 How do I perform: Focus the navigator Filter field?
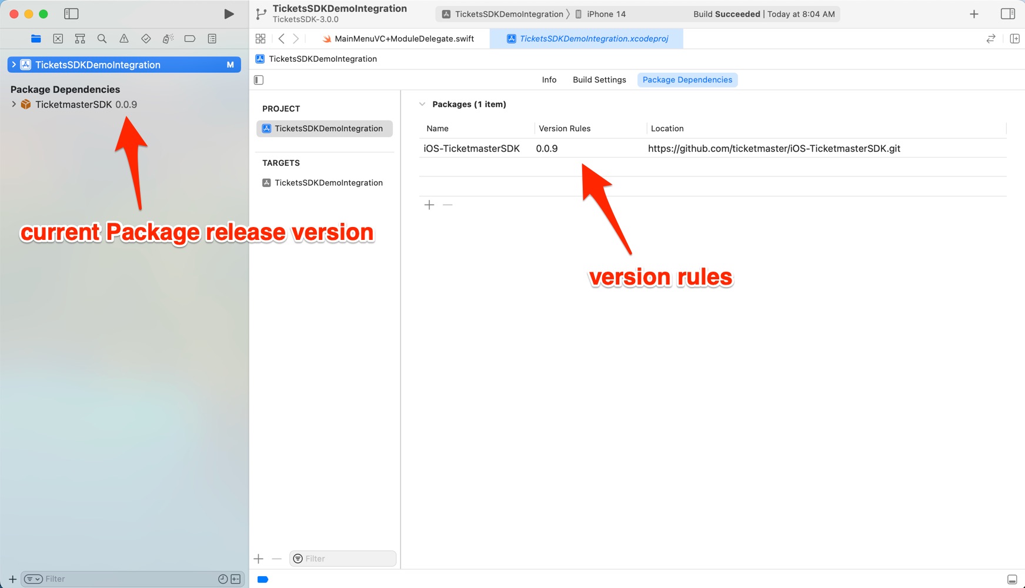129,579
